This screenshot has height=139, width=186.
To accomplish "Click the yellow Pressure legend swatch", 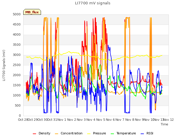I will click(89, 134).
